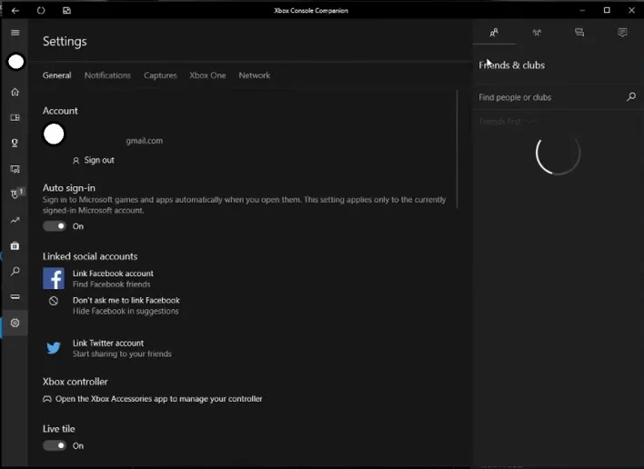Open My games sidebar icon
Viewport: 644px width, 469px height.
pos(15,118)
